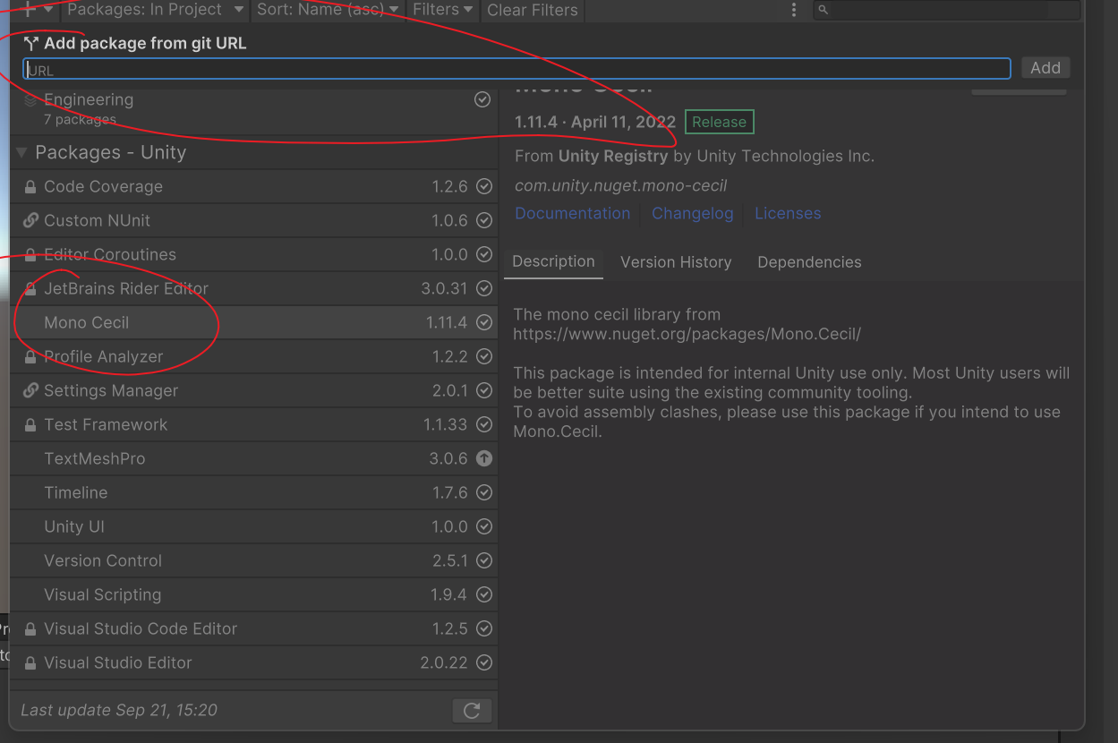Click the link icon beside Custom NUnit

30,220
